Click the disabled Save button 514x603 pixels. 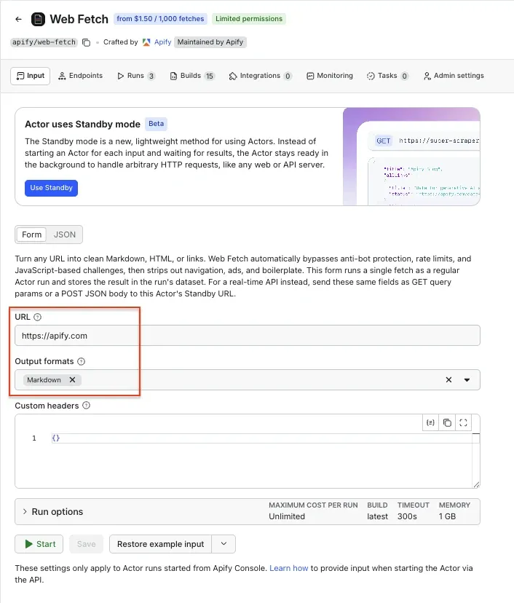(x=86, y=544)
